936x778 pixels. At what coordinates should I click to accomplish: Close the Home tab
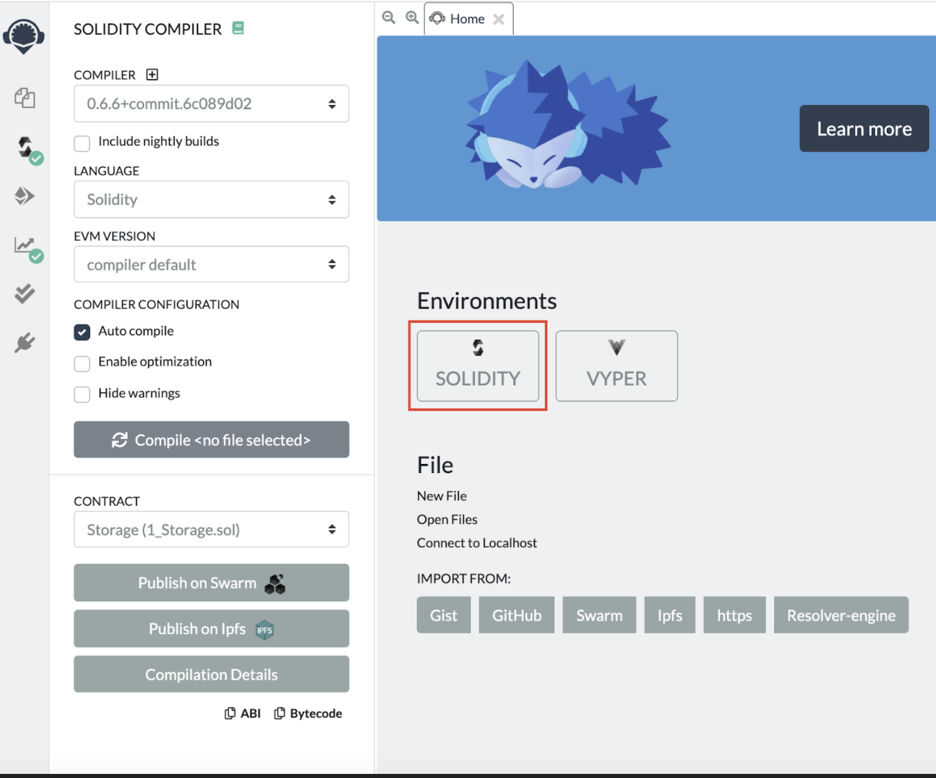(499, 19)
